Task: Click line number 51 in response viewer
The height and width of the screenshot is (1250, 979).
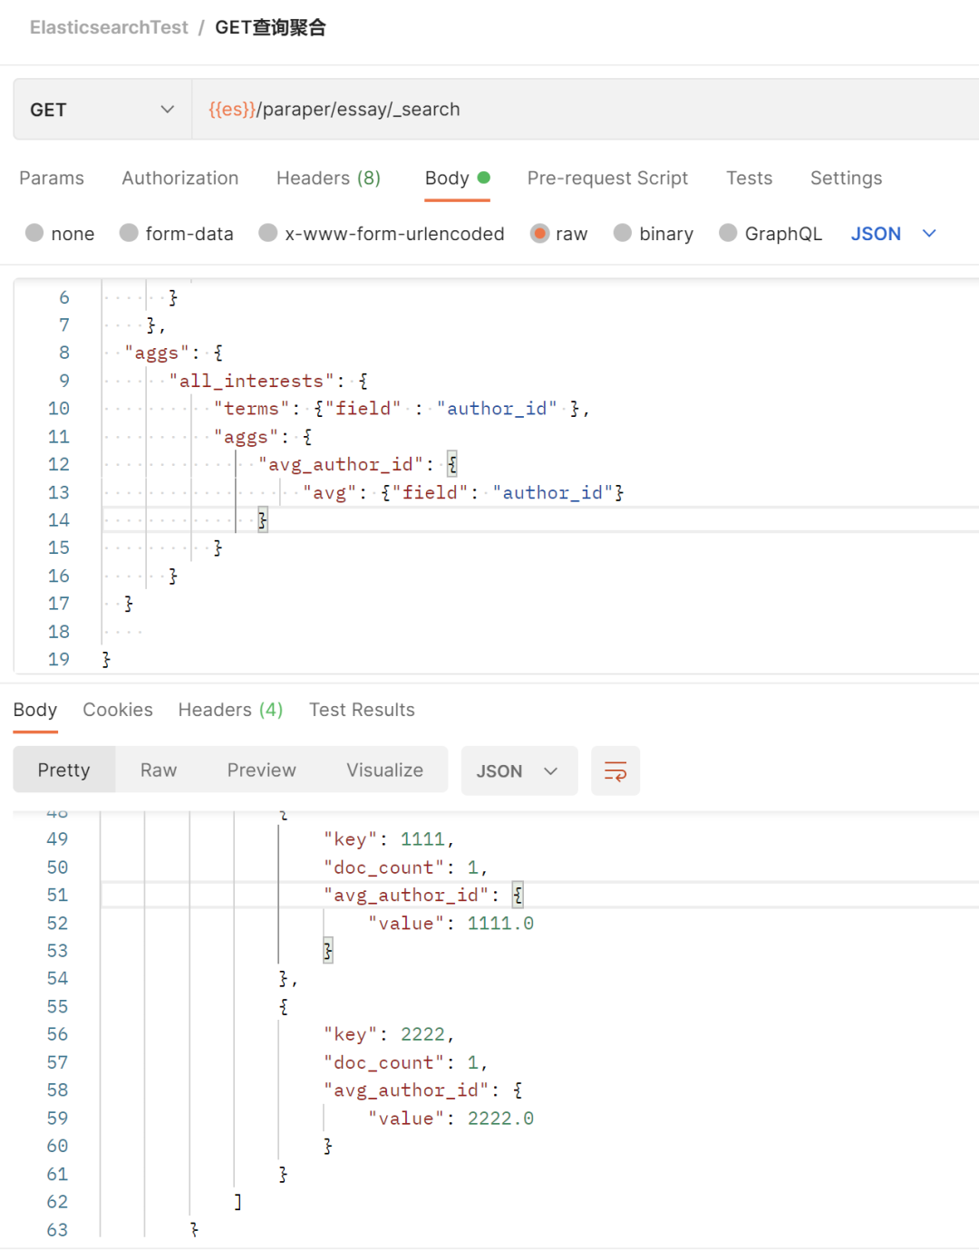Action: click(x=57, y=896)
